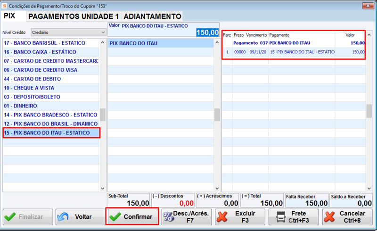Viewport: 377px width, 231px height.
Task: Select 03 - DEPOSITO/BOLETO
Action: pos(51,97)
